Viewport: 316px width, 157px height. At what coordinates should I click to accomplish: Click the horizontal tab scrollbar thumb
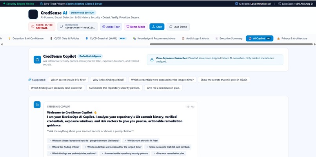click(231, 44)
